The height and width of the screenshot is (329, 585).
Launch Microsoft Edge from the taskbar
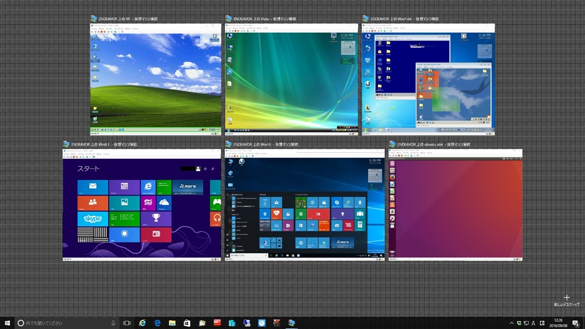click(157, 323)
